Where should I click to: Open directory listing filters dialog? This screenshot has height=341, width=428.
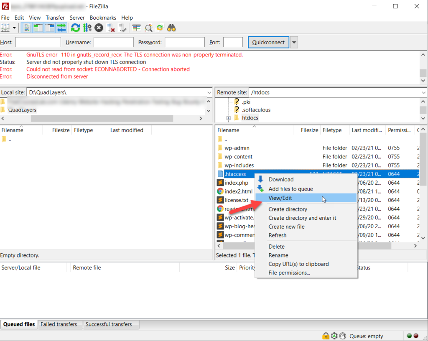coord(136,28)
